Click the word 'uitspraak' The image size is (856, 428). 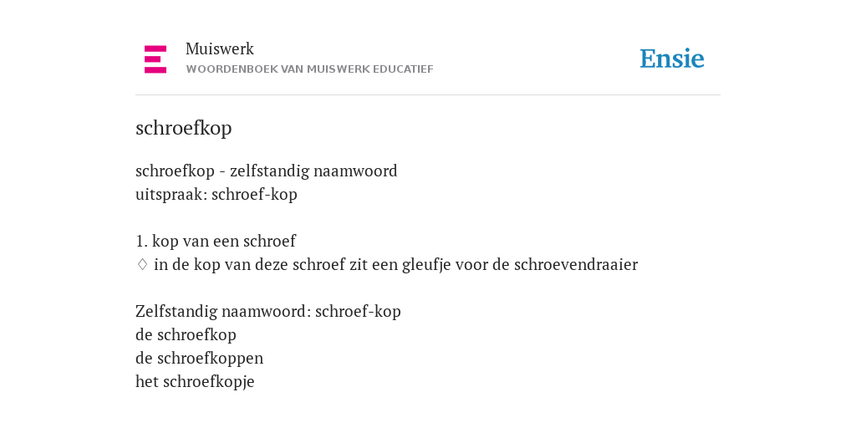[x=170, y=196]
